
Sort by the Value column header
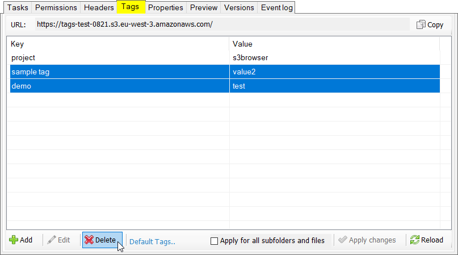(334, 44)
